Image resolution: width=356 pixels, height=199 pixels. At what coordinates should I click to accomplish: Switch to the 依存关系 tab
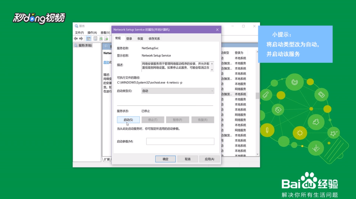coord(154,39)
